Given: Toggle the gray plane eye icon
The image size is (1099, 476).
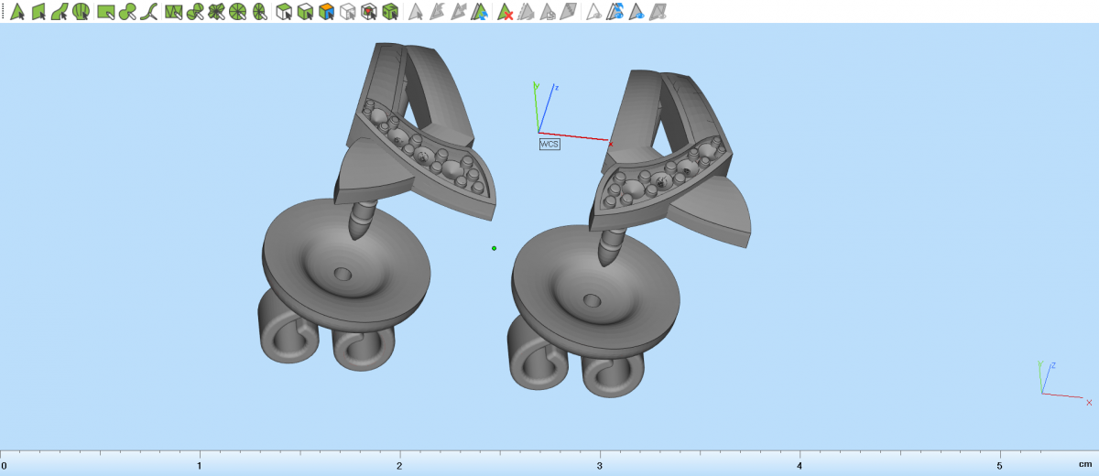Looking at the screenshot, I should click(658, 12).
